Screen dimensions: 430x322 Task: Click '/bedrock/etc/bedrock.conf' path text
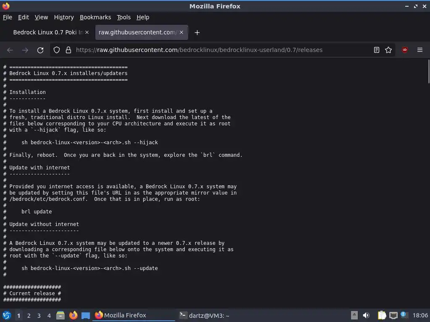47,199
